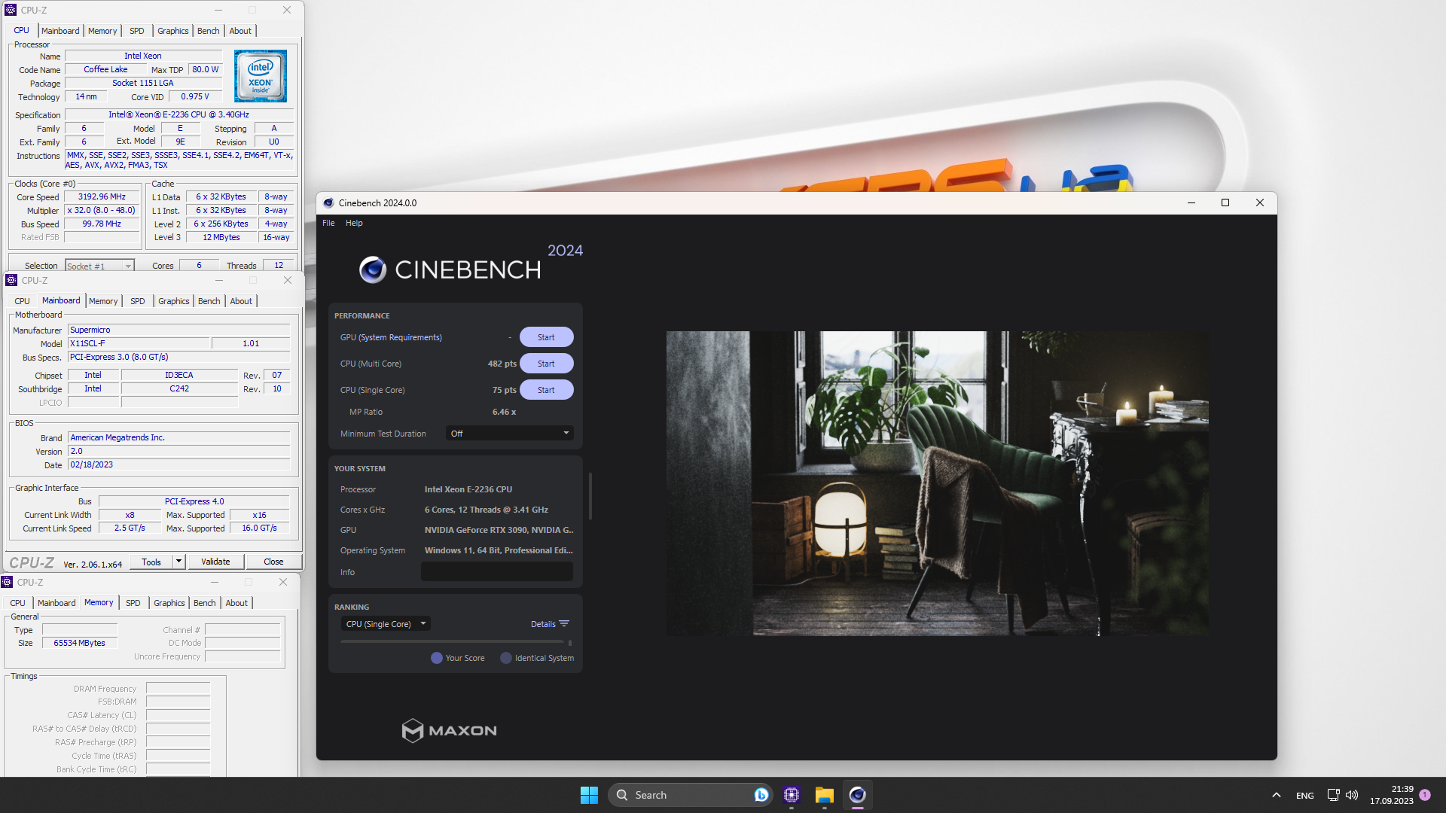Open the Socket #1 selection dropdown
This screenshot has width=1446, height=813.
coord(99,266)
